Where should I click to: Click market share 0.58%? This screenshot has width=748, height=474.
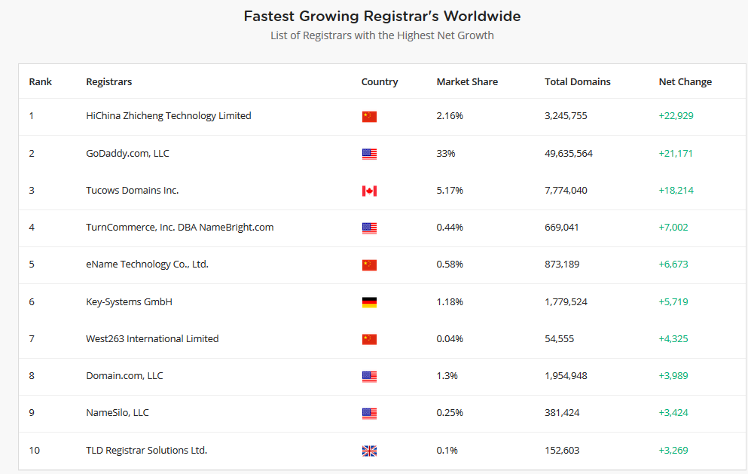point(450,264)
